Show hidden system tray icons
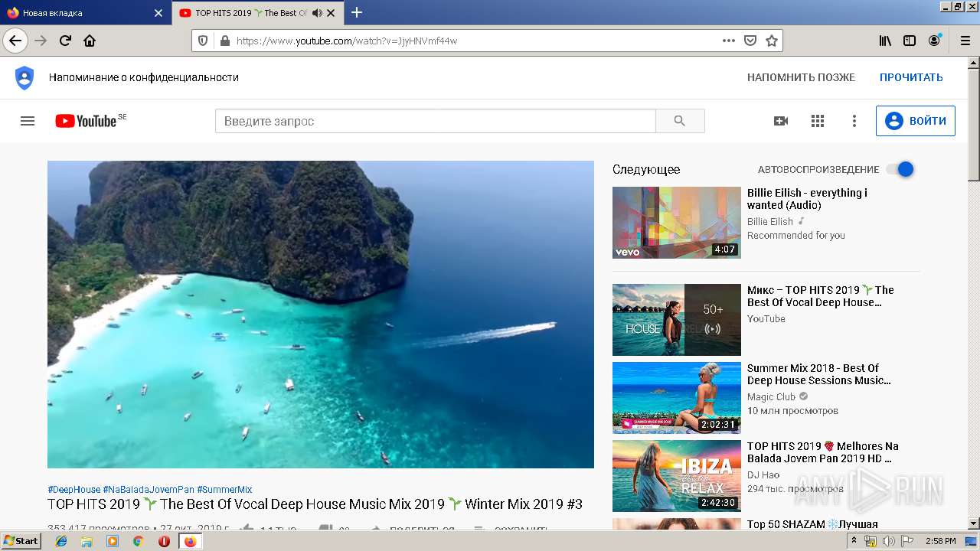Screen dimensions: 980x551 (x=854, y=541)
